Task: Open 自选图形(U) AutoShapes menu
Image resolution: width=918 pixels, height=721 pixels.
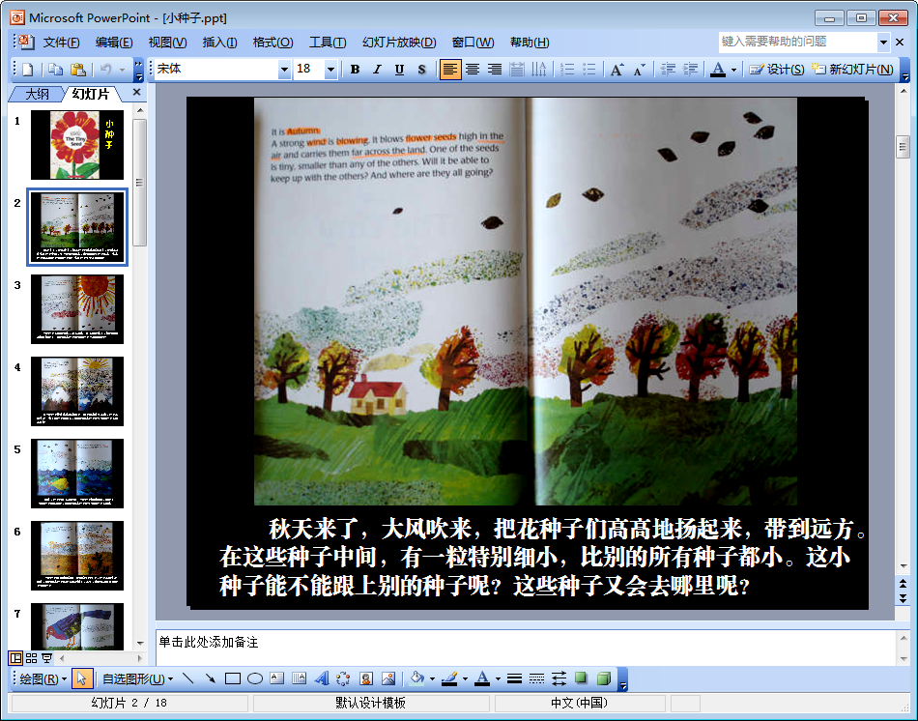Action: tap(137, 678)
